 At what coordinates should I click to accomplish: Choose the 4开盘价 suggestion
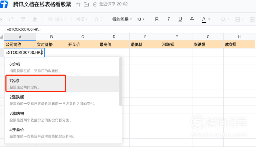(x=62, y=133)
